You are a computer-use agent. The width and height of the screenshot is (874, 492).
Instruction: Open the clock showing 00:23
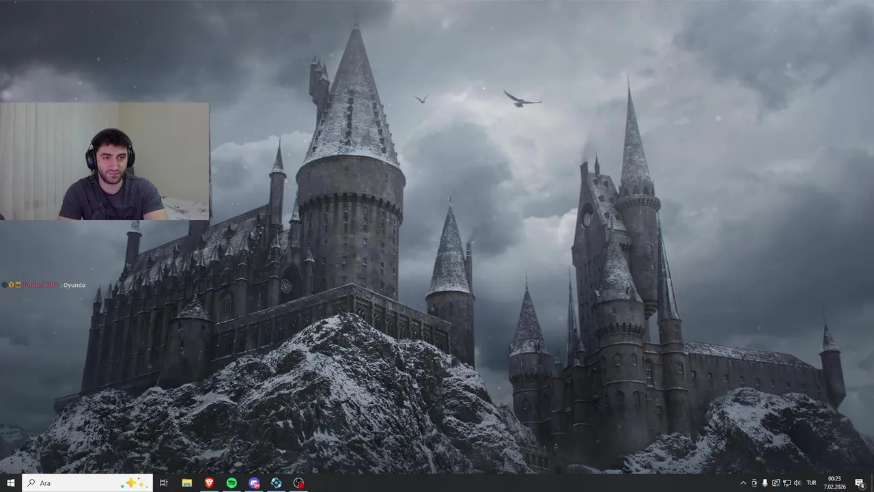coord(834,483)
